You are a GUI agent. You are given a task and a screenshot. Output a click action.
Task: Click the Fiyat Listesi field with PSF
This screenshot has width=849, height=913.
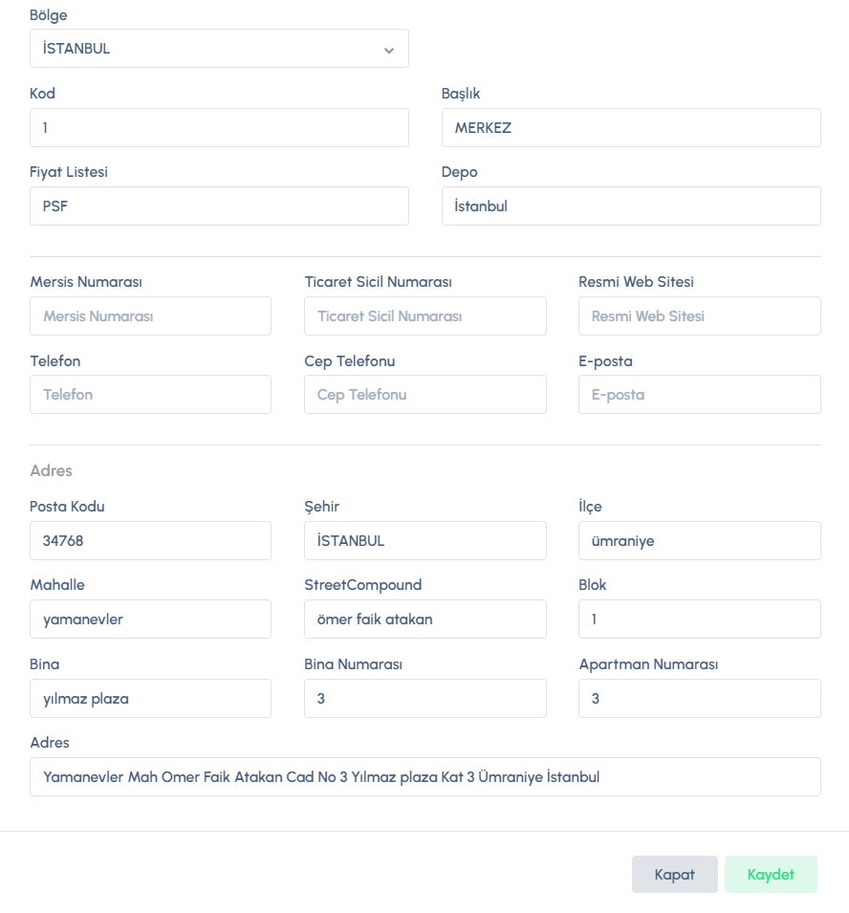tap(219, 206)
